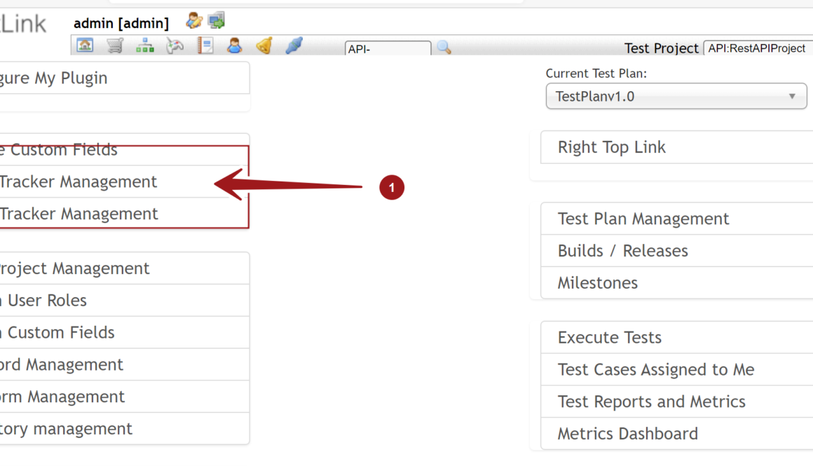
Task: Open user management person icon in toolbar
Action: (x=234, y=46)
